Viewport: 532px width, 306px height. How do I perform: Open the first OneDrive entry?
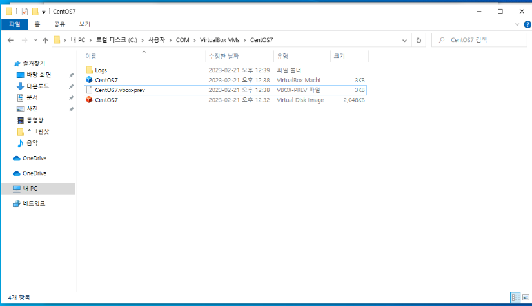34,158
